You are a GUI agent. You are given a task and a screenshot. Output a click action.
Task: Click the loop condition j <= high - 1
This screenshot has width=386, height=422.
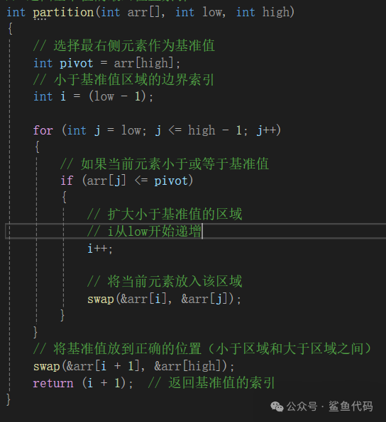click(198, 130)
